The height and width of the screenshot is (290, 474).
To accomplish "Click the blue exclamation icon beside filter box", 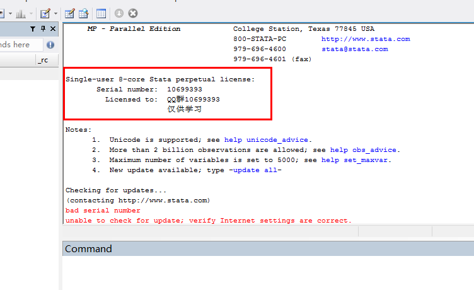I will click(x=50, y=45).
